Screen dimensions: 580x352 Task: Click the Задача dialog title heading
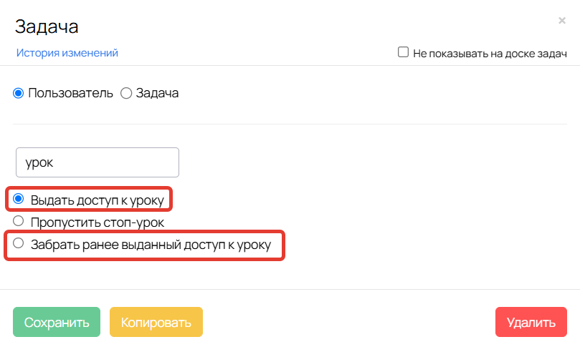pos(47,26)
